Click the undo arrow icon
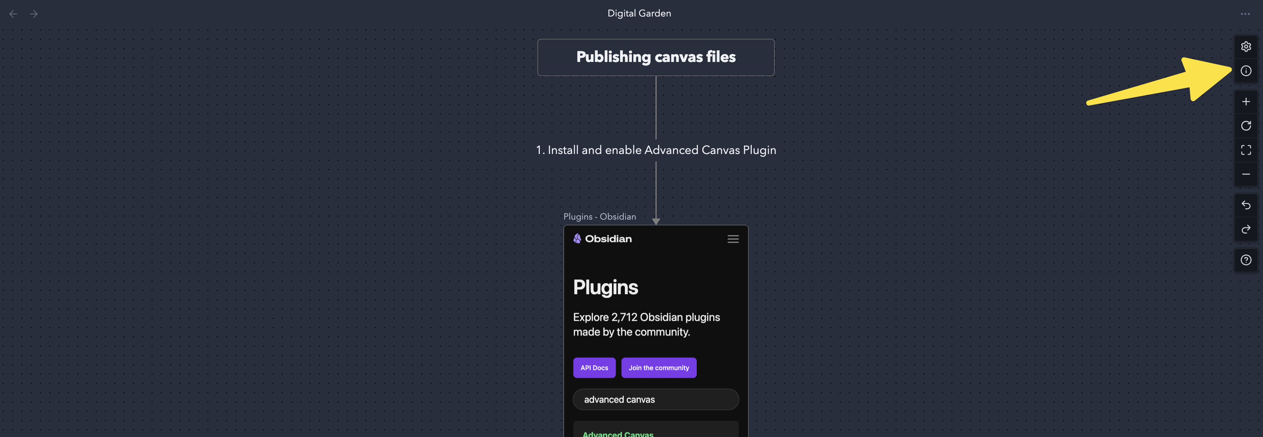1263x437 pixels. click(x=1245, y=205)
